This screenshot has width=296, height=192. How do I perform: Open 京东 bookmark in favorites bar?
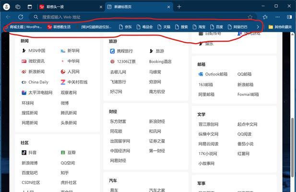pyautogui.click(x=125, y=27)
